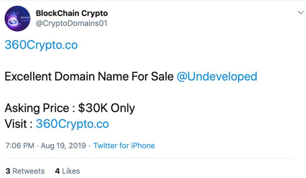Screen dimensions: 306x178
Task: Open the Twitter for iPhone source link
Action: coord(124,146)
